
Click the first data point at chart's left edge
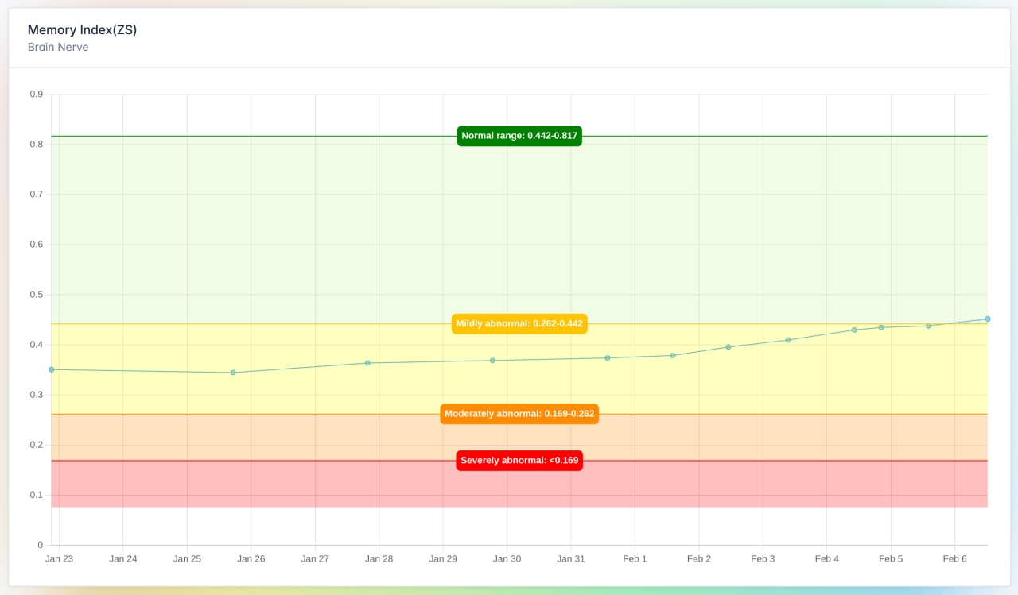coord(52,369)
